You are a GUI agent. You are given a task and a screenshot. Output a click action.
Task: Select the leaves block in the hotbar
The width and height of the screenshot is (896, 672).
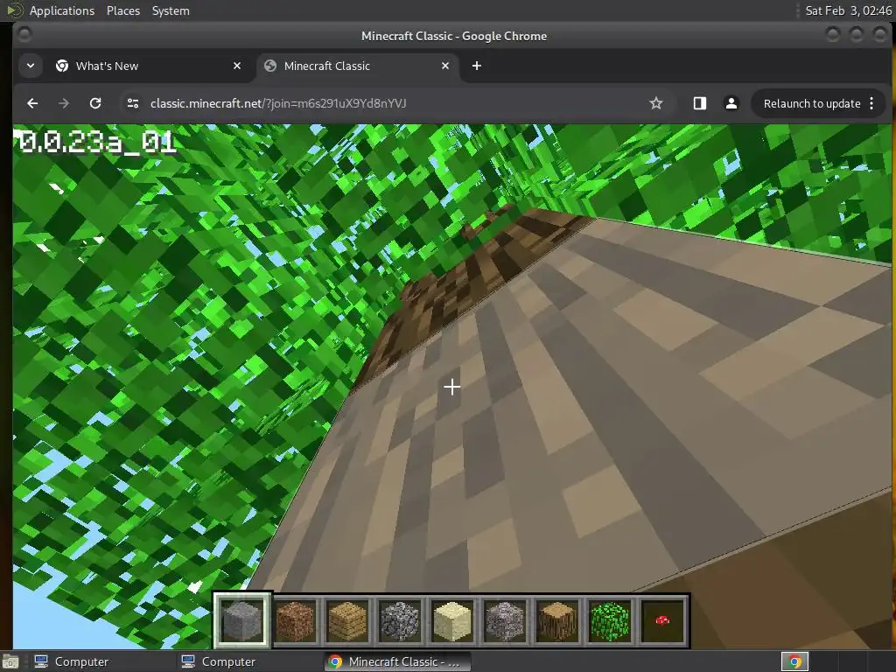(610, 620)
